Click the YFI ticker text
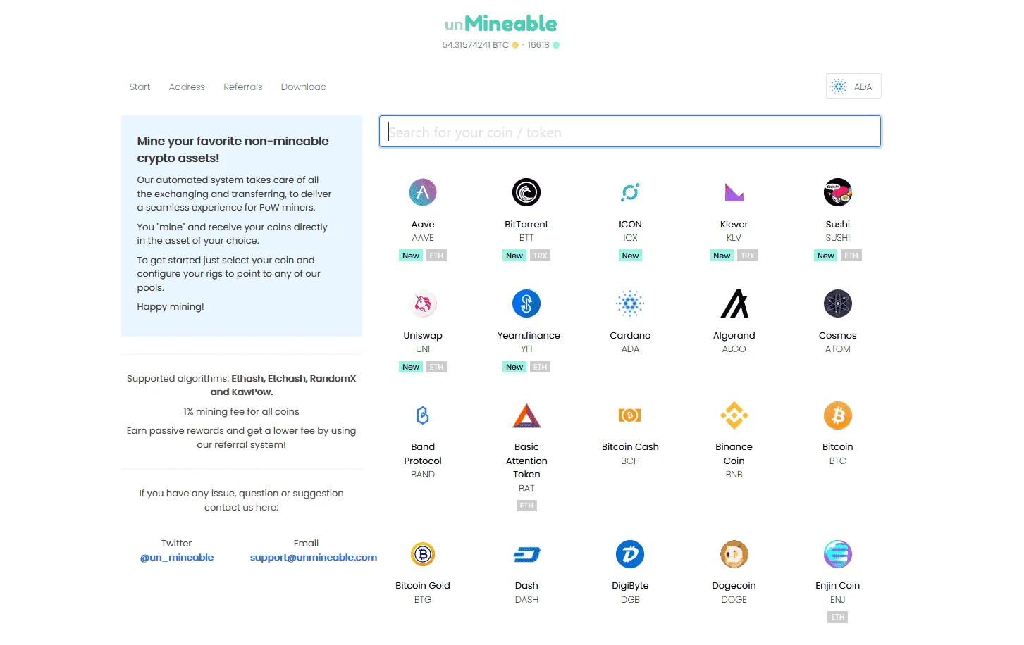This screenshot has width=1024, height=645. click(526, 349)
